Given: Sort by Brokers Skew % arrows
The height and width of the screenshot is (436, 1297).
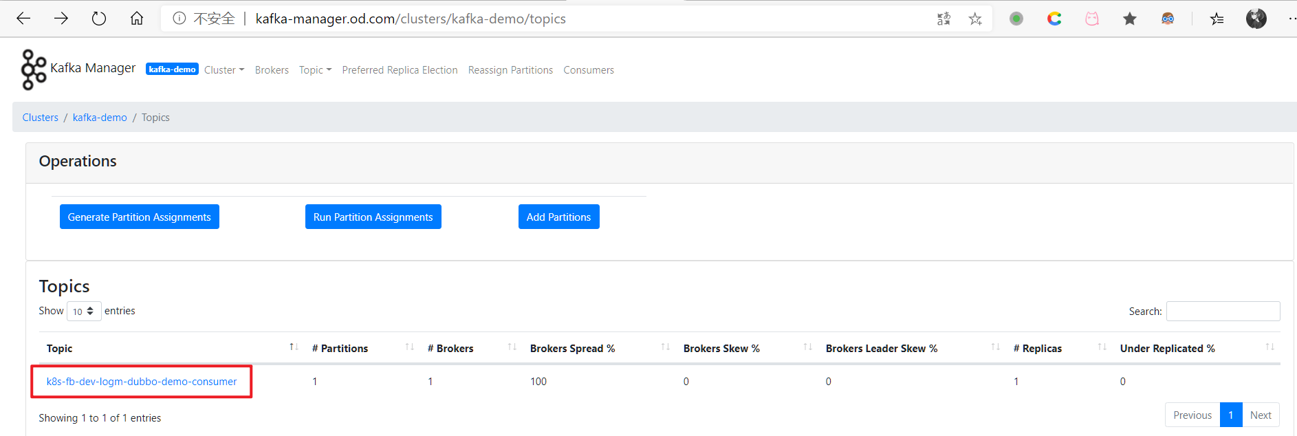Looking at the screenshot, I should pos(808,347).
